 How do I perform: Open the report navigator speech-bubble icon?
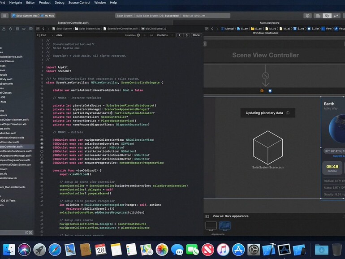point(31,29)
